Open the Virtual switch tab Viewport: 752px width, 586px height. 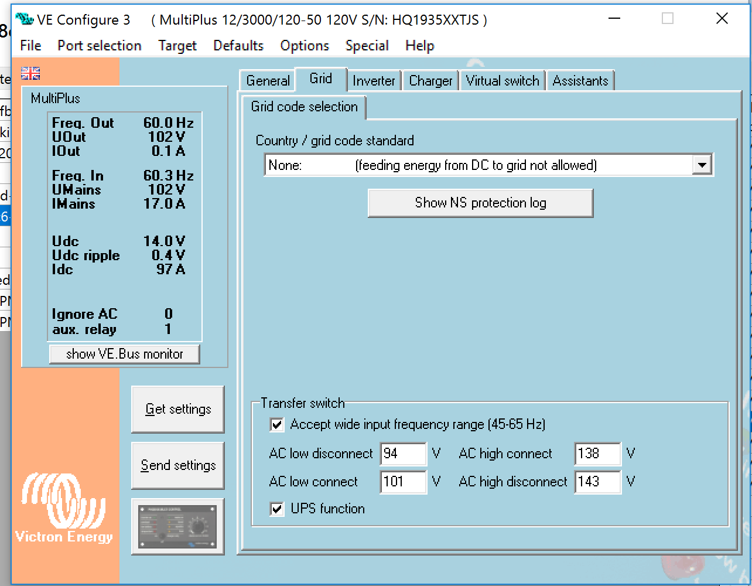[502, 81]
